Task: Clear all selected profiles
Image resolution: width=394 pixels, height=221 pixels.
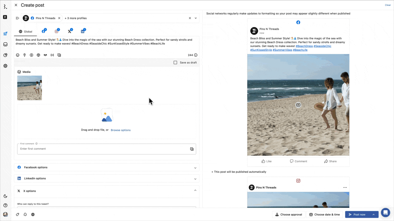Action: pyautogui.click(x=190, y=18)
